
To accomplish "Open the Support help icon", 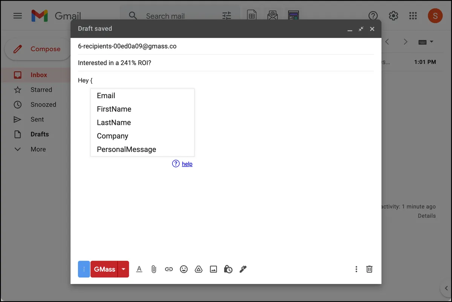I will [373, 16].
